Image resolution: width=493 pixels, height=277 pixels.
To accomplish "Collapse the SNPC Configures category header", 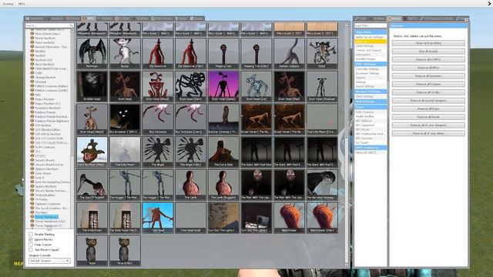I will point(371,148).
